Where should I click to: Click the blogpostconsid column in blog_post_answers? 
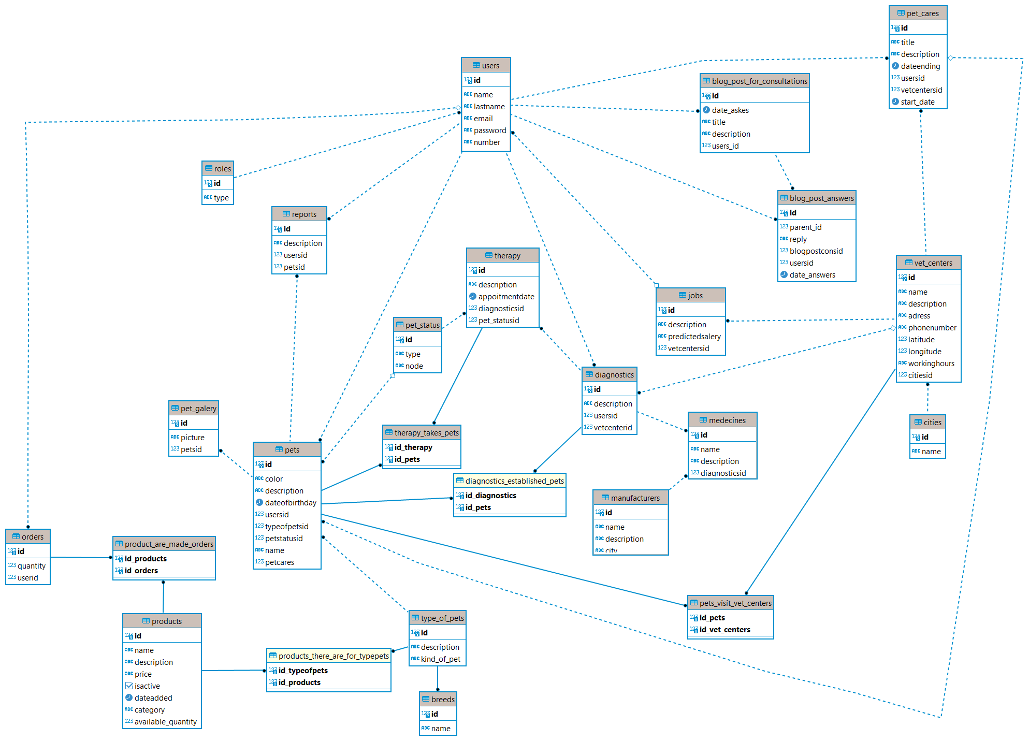tap(816, 251)
